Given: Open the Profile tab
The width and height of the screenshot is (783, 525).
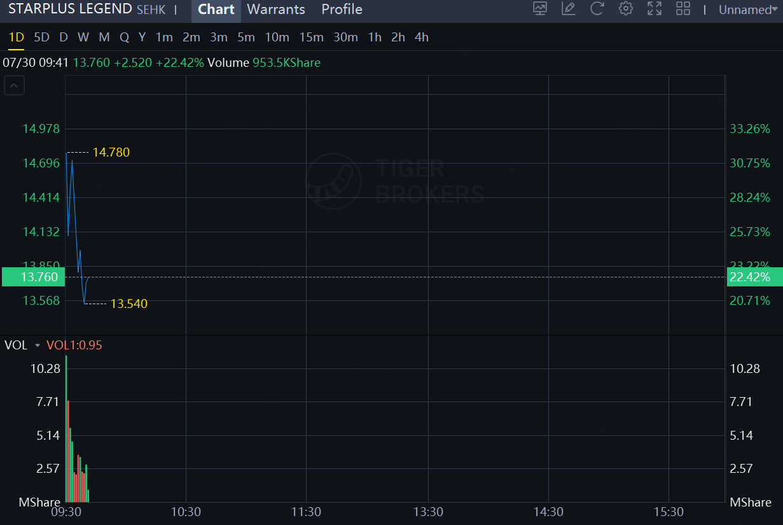Looking at the screenshot, I should [x=342, y=10].
